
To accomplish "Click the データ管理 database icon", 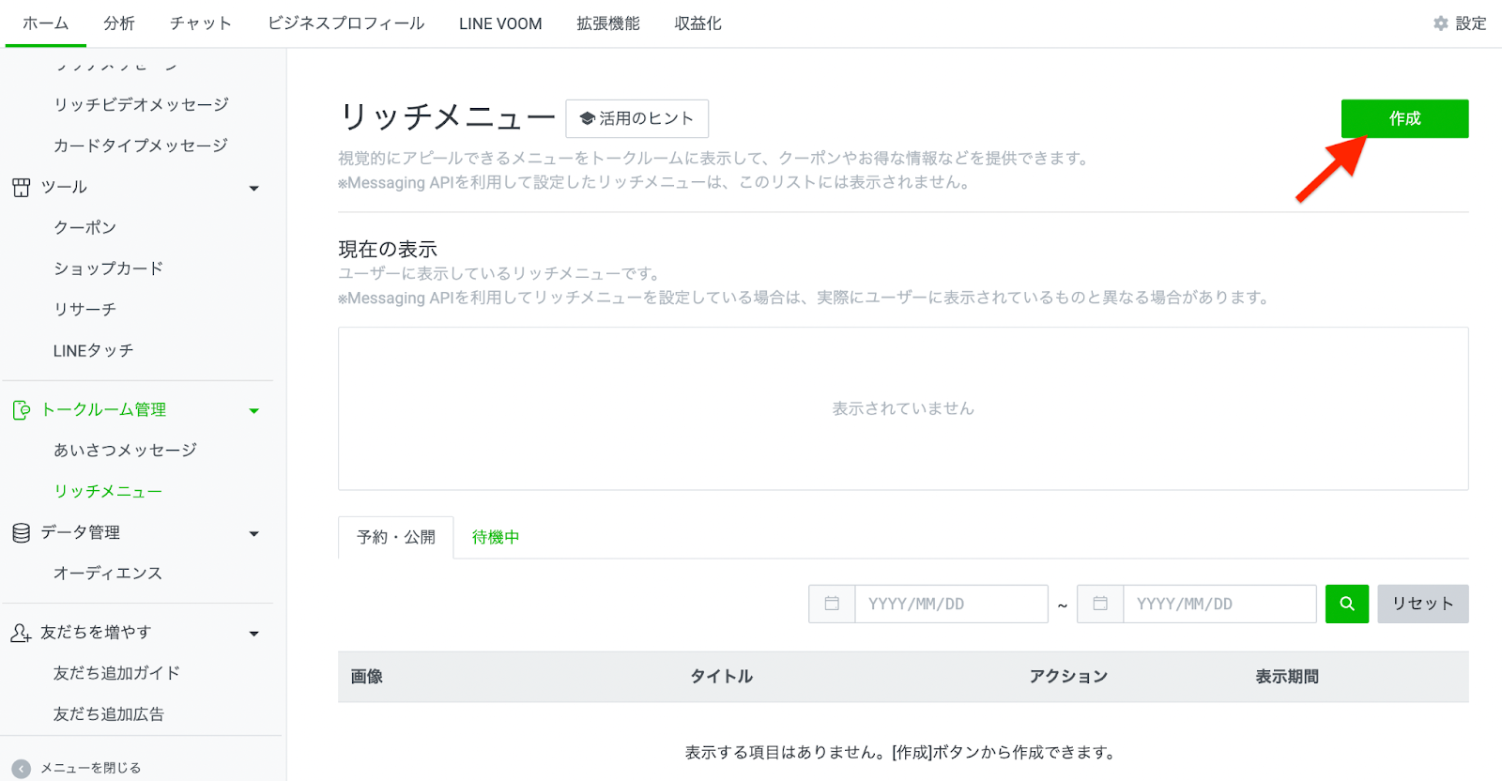I will 21,533.
